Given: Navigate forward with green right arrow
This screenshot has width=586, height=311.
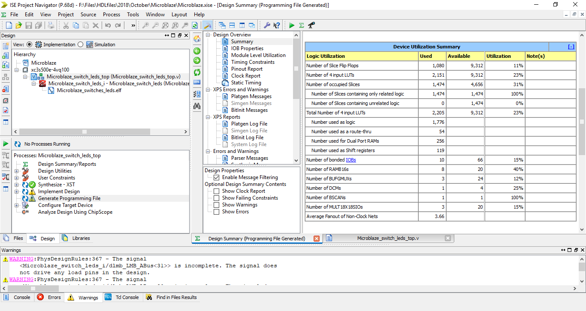Looking at the screenshot, I should [x=197, y=60].
